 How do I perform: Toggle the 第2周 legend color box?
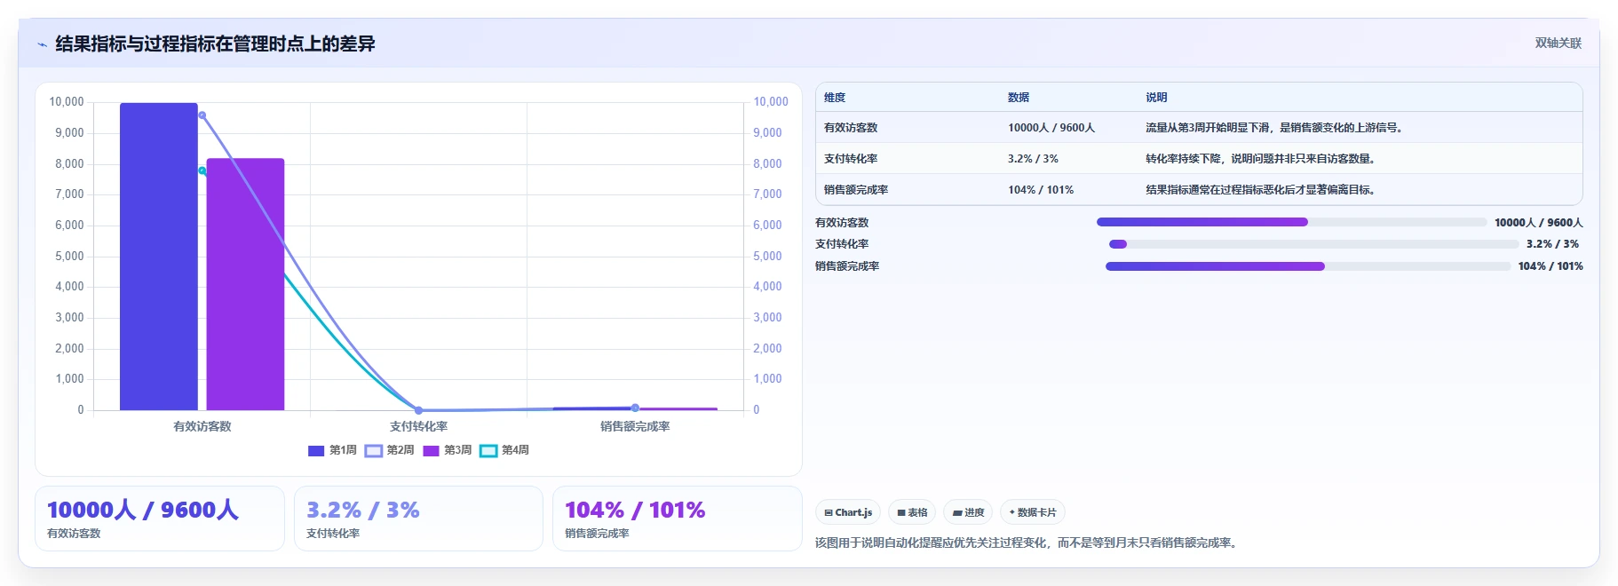coord(374,451)
